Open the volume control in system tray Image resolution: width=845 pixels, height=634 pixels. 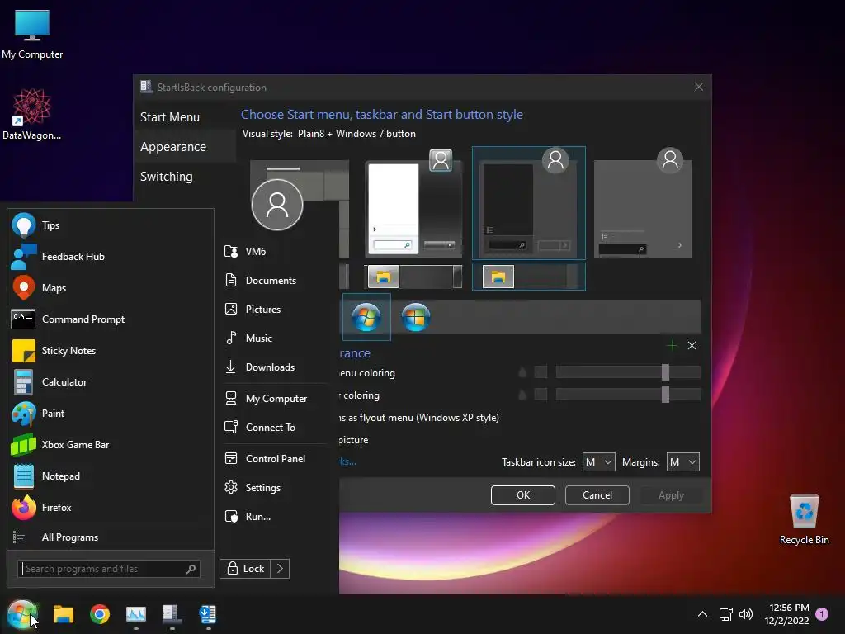point(746,614)
